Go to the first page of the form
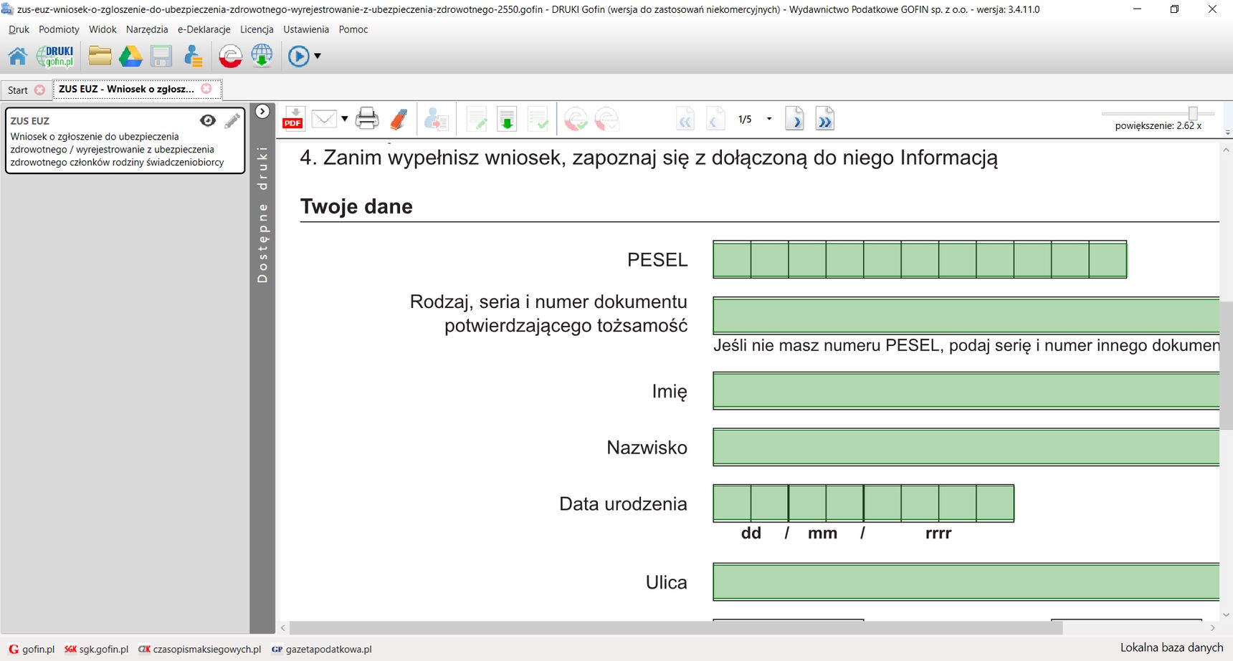This screenshot has height=661, width=1233. pos(685,119)
